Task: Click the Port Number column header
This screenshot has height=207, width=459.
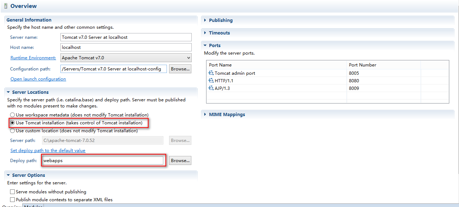Action: pyautogui.click(x=383, y=65)
